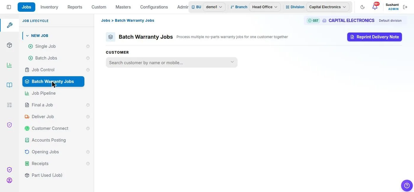Open Final a Job in sidebar
Image resolution: width=414 pixels, height=192 pixels.
(x=42, y=105)
